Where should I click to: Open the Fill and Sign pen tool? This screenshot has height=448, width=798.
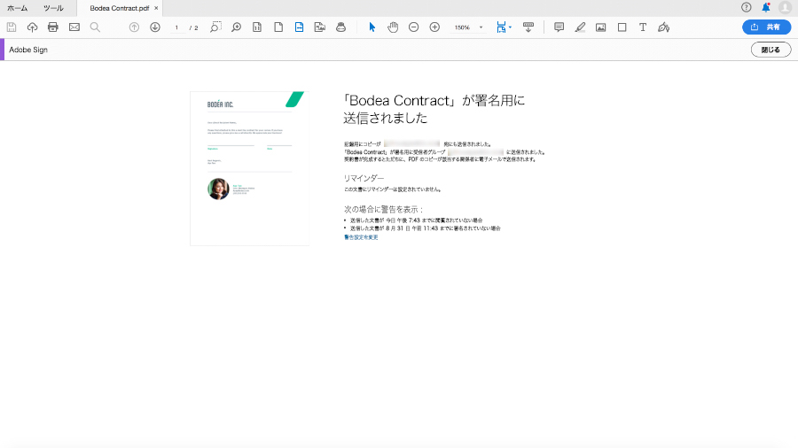pos(663,27)
